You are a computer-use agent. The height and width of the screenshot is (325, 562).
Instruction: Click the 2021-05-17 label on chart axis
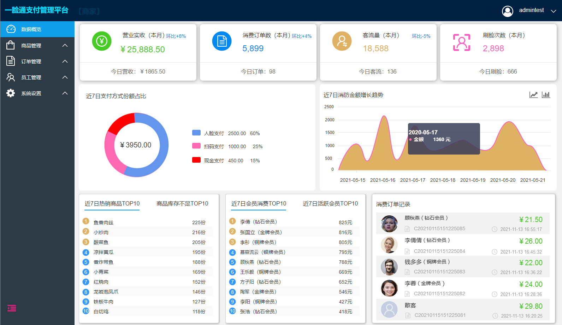pyautogui.click(x=413, y=180)
